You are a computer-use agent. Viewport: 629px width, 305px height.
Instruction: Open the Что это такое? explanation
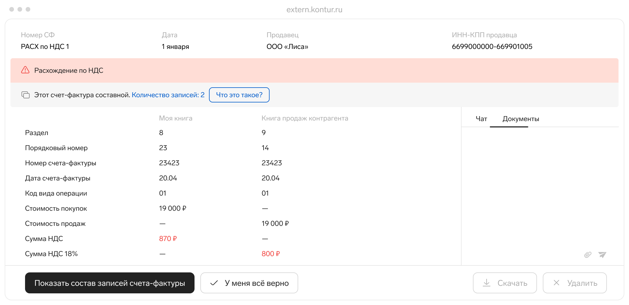239,95
